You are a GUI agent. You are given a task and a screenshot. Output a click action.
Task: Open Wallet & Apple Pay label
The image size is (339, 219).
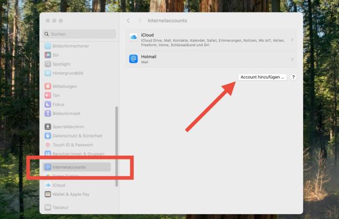point(71,194)
